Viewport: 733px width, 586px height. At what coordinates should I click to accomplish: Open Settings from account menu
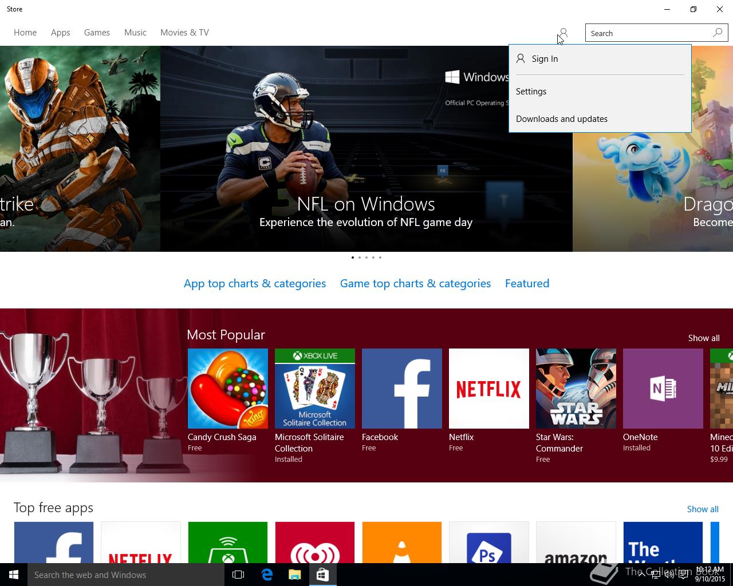[x=600, y=92]
